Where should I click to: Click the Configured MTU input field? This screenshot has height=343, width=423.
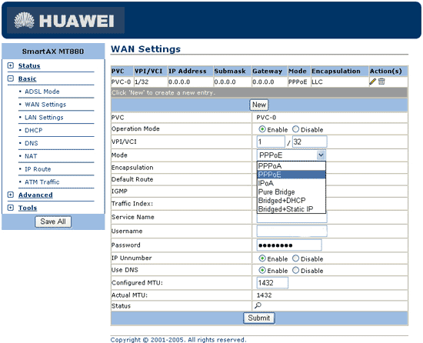pyautogui.click(x=272, y=282)
